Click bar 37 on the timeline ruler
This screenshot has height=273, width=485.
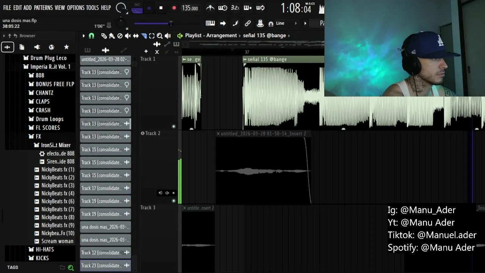(247, 52)
